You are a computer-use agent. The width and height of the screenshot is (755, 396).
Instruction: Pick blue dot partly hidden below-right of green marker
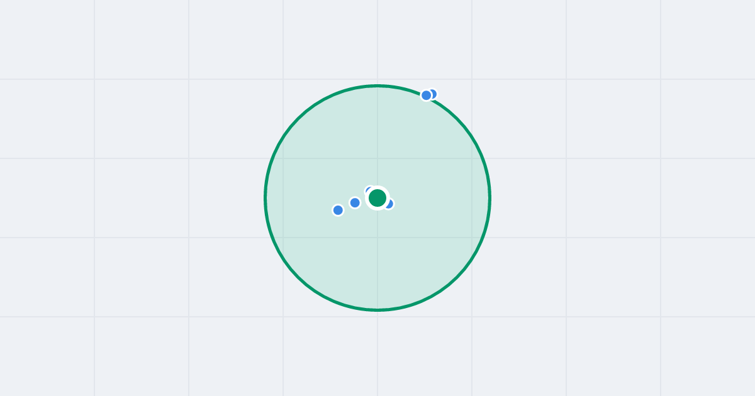pyautogui.click(x=389, y=204)
